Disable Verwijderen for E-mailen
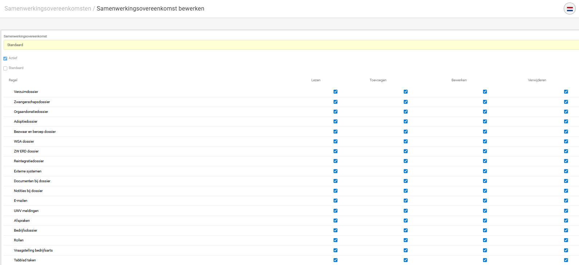579x265 pixels. 566,201
